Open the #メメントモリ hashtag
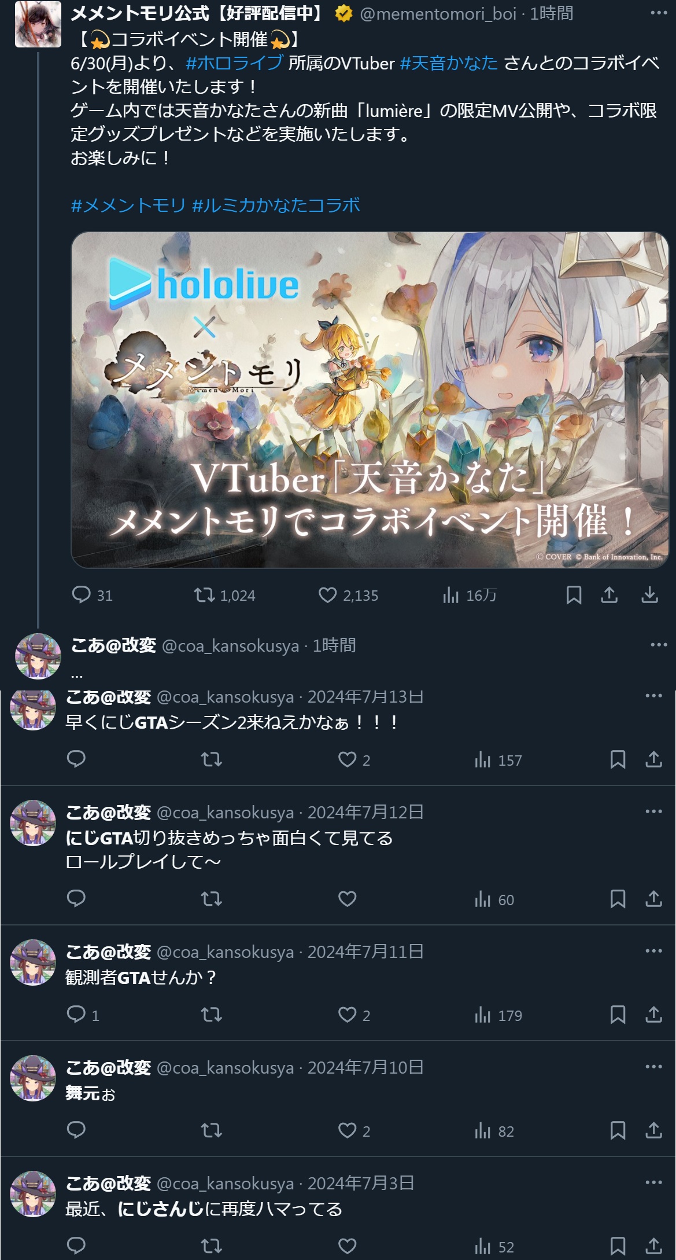The width and height of the screenshot is (676, 1260). [128, 205]
